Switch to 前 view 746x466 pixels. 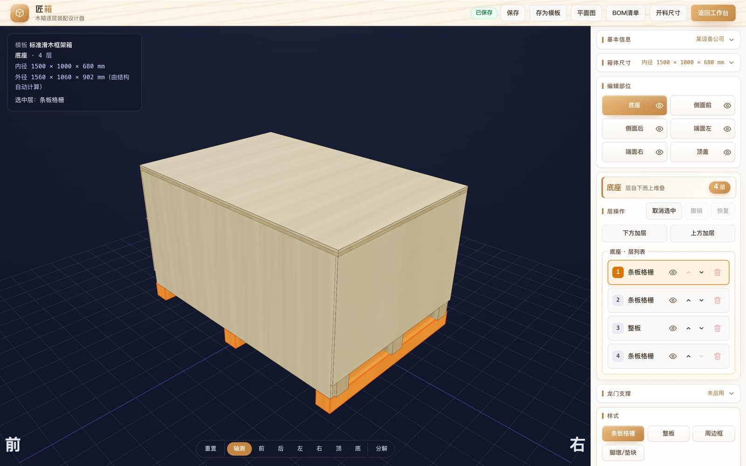click(262, 449)
